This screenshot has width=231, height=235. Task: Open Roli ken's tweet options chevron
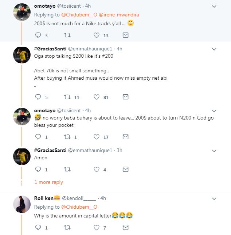click(x=214, y=198)
